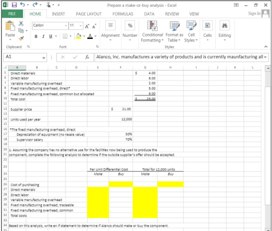Open the Number percent group button
The width and height of the screenshot is (272, 231).
point(130,31)
